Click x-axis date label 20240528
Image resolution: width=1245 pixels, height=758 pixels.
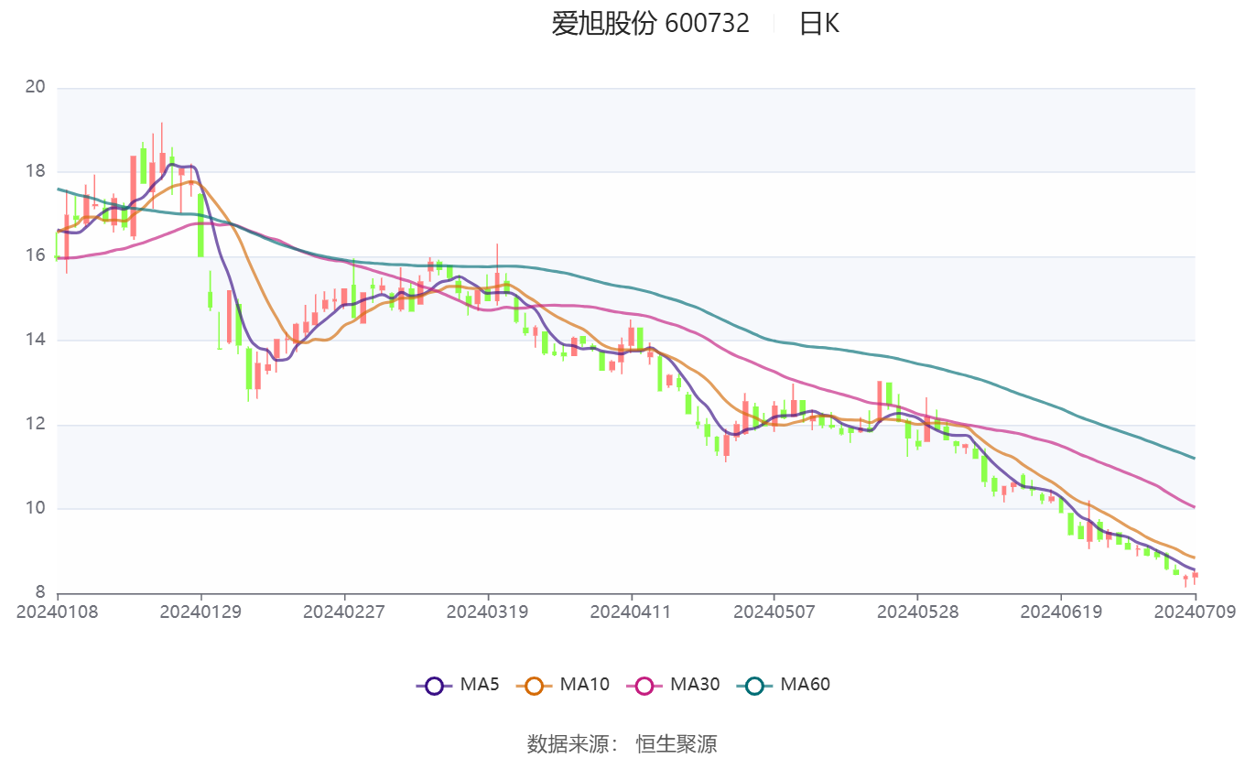pos(917,612)
